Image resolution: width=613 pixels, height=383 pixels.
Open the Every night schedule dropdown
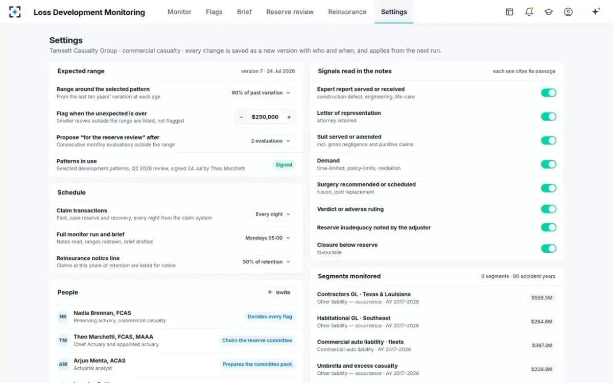coord(273,214)
